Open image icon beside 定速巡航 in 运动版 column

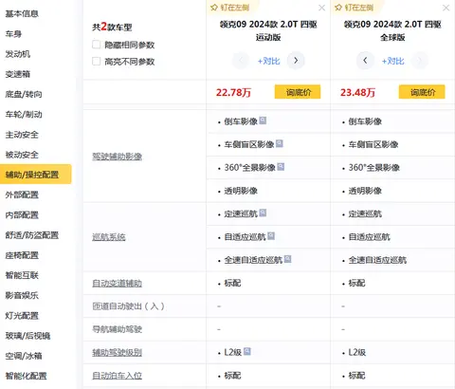pos(263,213)
